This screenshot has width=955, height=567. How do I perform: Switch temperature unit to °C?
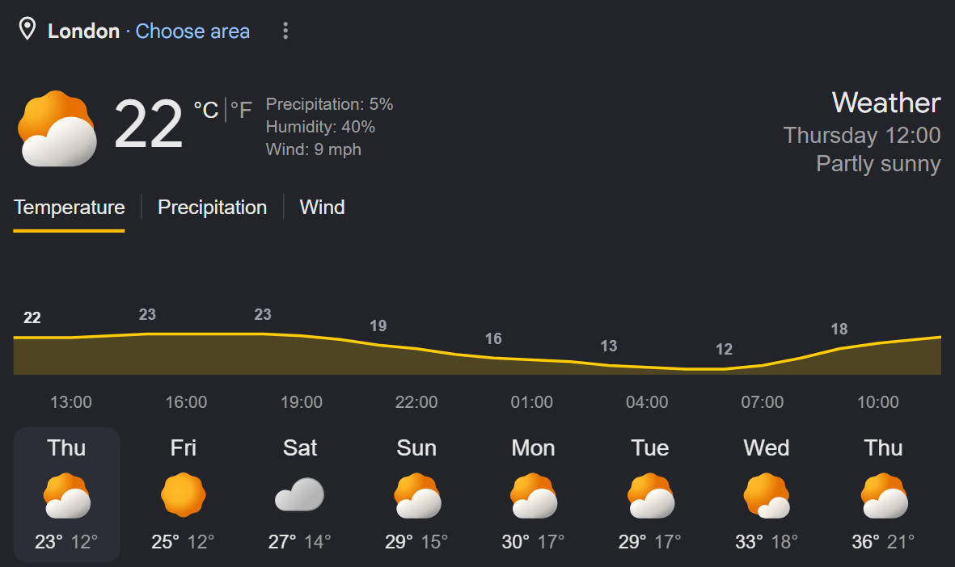coord(206,110)
